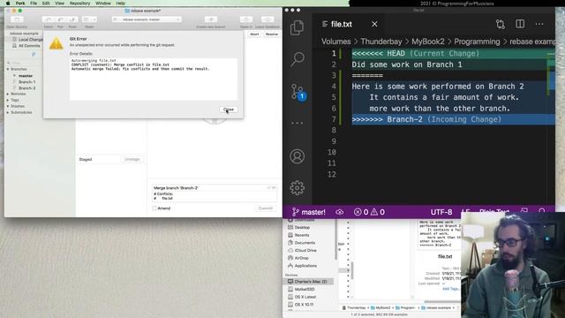Collapse the Branches section in Fork sidebar
The image size is (565, 318).
tap(8, 69)
